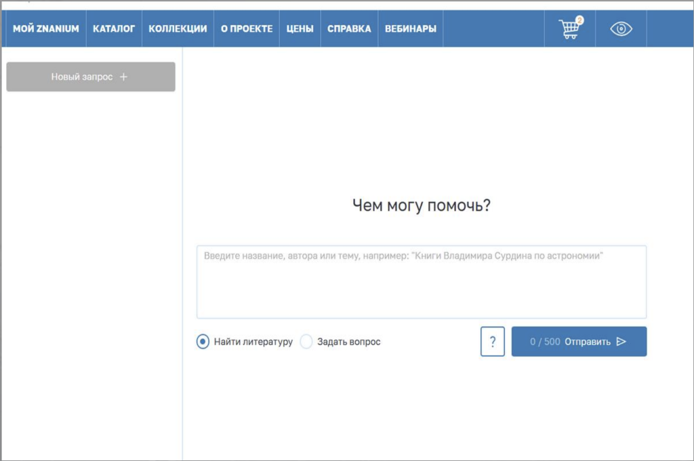Select the Найти литературу radio button
This screenshot has height=461, width=694.
(x=203, y=342)
